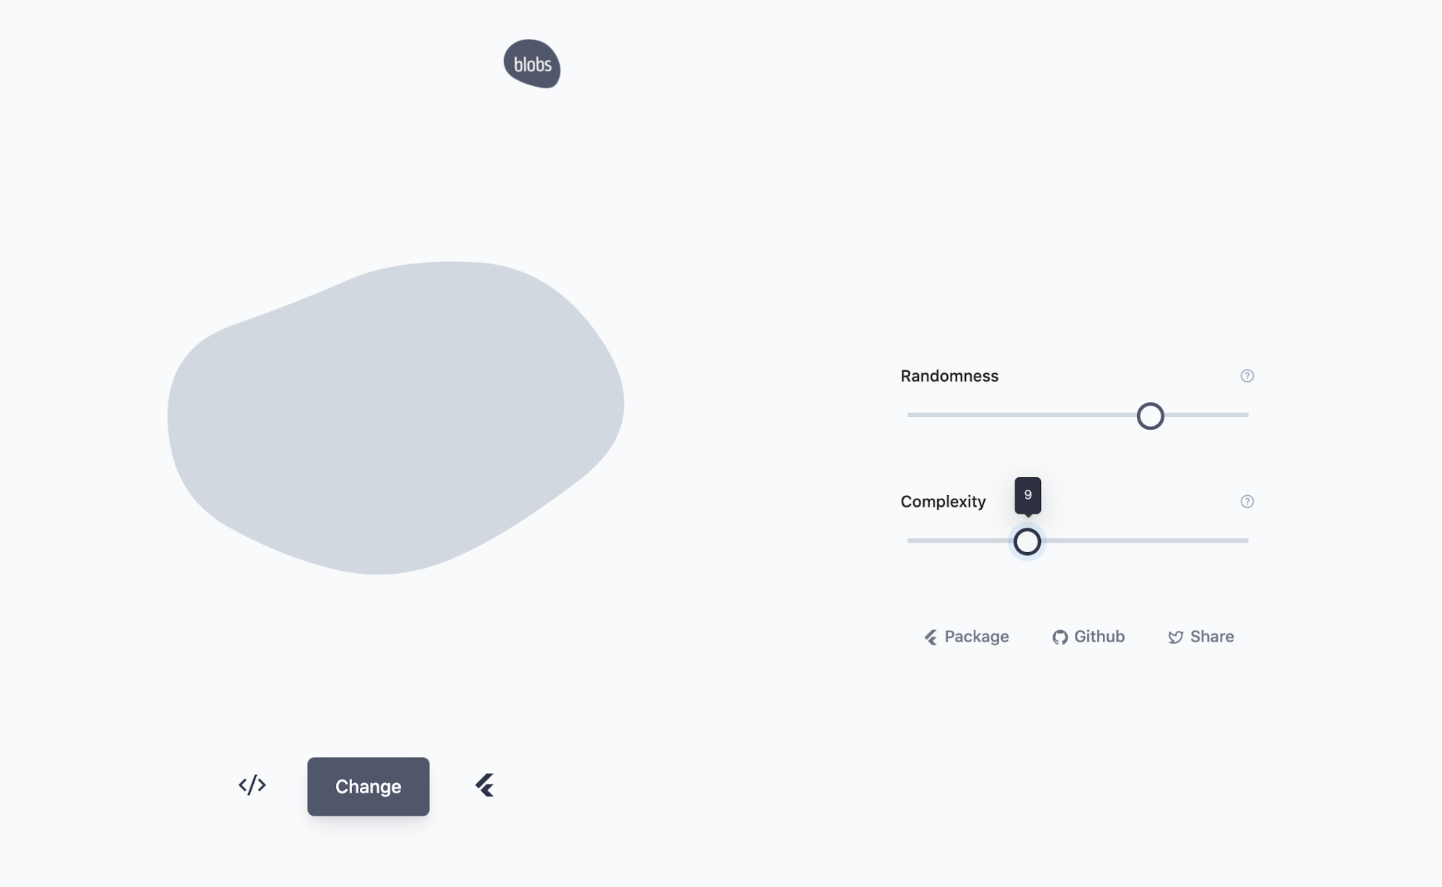Click the Flutter icon next to Change button
This screenshot has height=887, width=1442.
[x=484, y=785]
